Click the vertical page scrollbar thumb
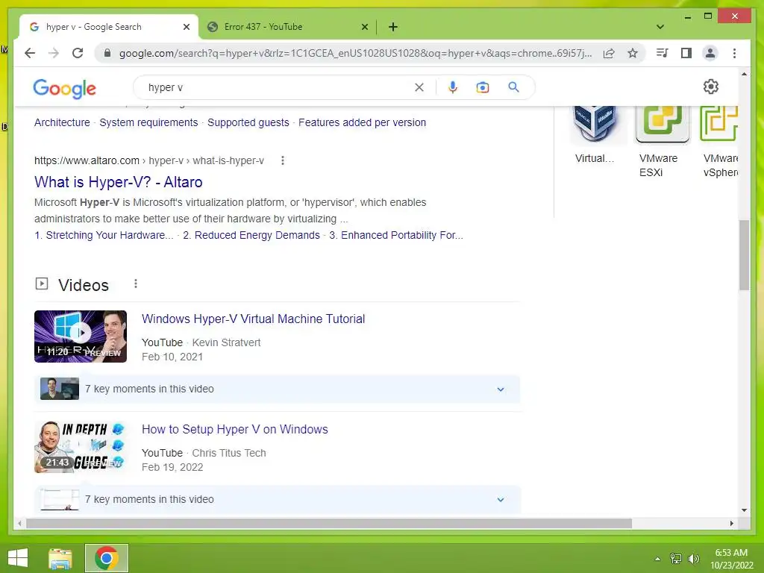 (x=744, y=254)
